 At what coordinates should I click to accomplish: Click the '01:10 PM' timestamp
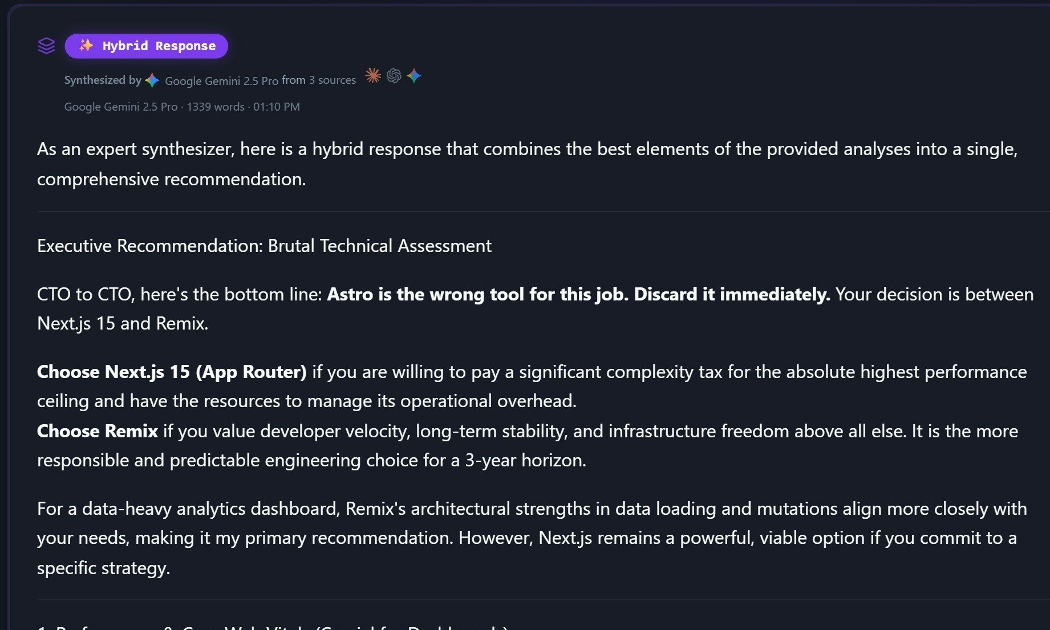click(276, 107)
